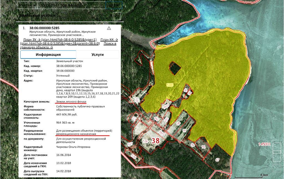
Task: Click export date '14.02.2018'
Action: coord(64,171)
